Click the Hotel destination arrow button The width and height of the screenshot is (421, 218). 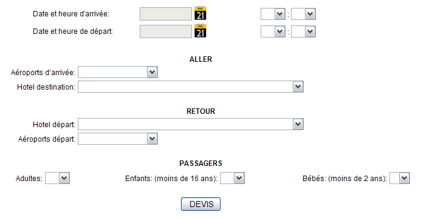click(x=298, y=87)
